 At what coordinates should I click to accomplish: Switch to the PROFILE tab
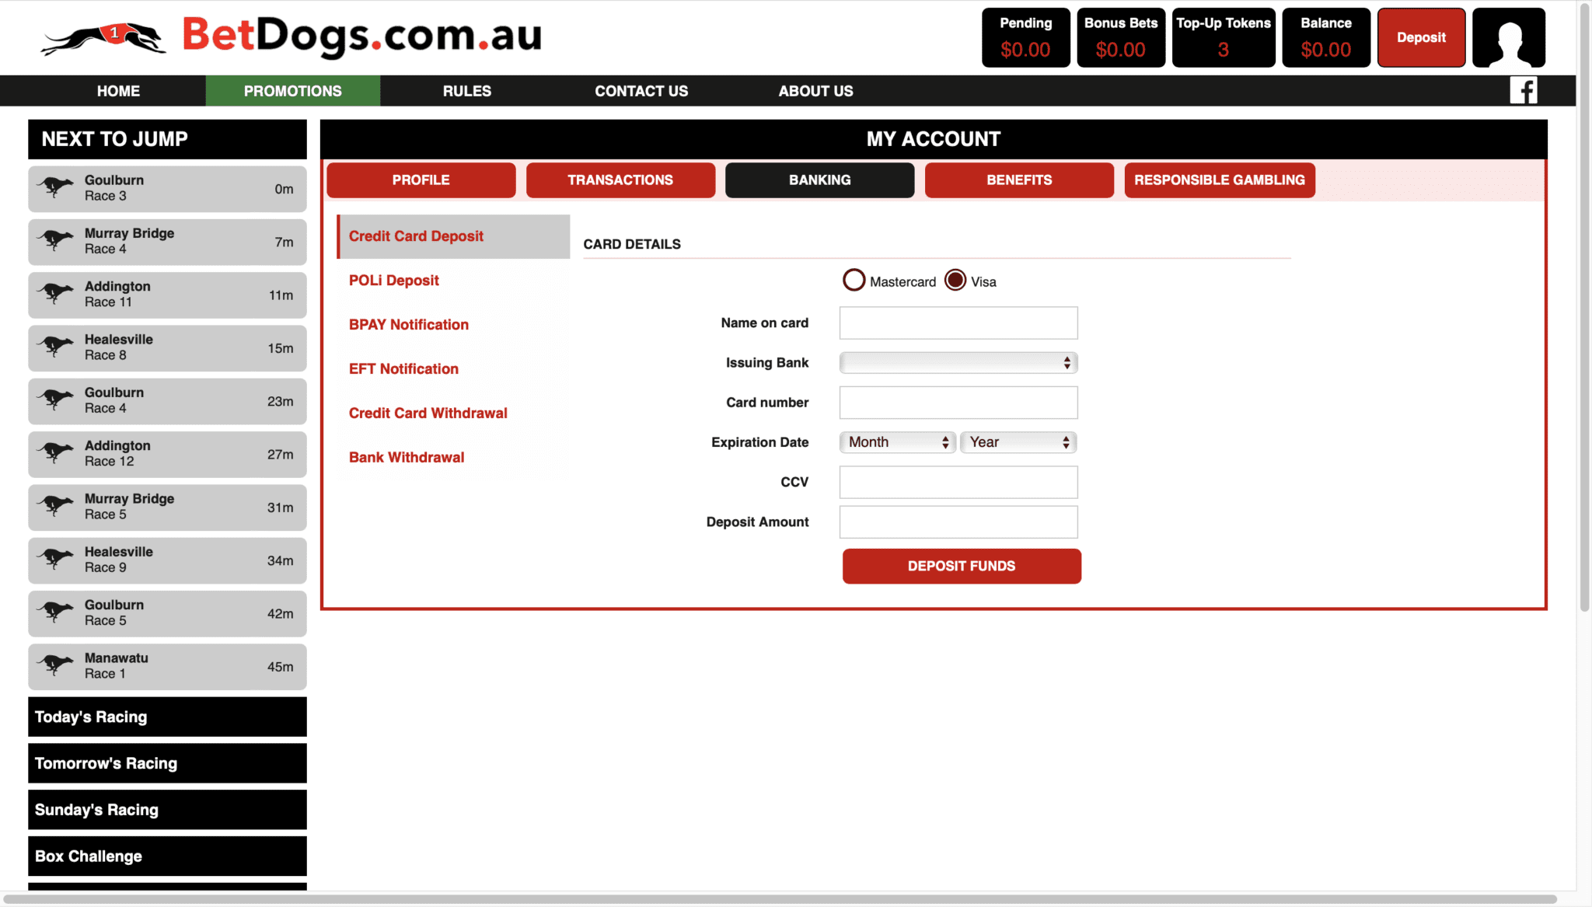421,180
